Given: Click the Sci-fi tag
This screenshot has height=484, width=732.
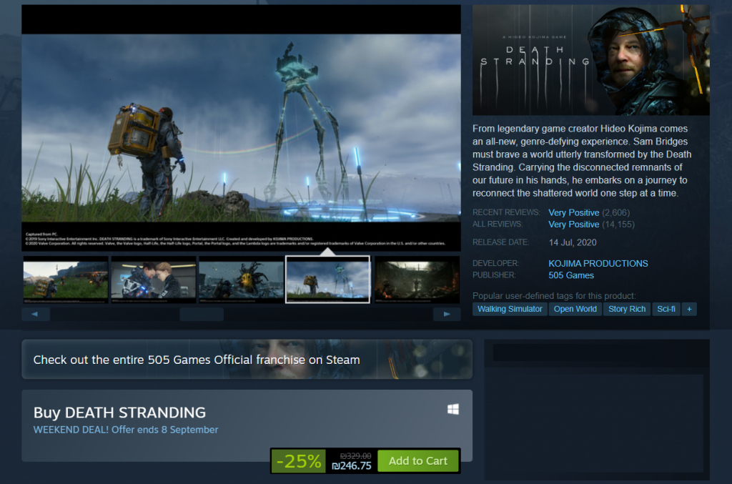Looking at the screenshot, I should 666,309.
